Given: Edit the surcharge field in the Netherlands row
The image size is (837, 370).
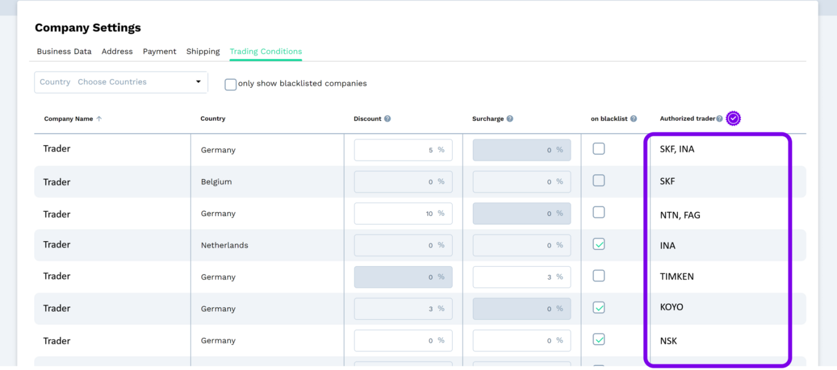Looking at the screenshot, I should (x=522, y=245).
